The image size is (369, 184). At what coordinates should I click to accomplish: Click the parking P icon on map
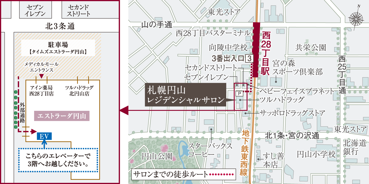click(x=239, y=93)
